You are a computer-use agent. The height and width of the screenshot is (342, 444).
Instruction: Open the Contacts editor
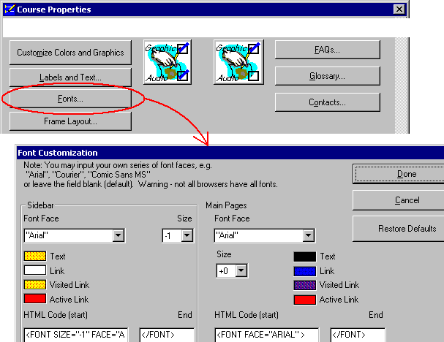click(328, 102)
